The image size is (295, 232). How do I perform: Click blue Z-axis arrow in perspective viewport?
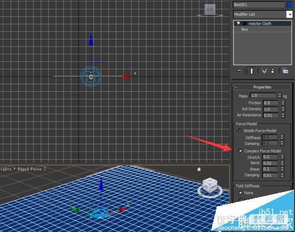(101, 184)
